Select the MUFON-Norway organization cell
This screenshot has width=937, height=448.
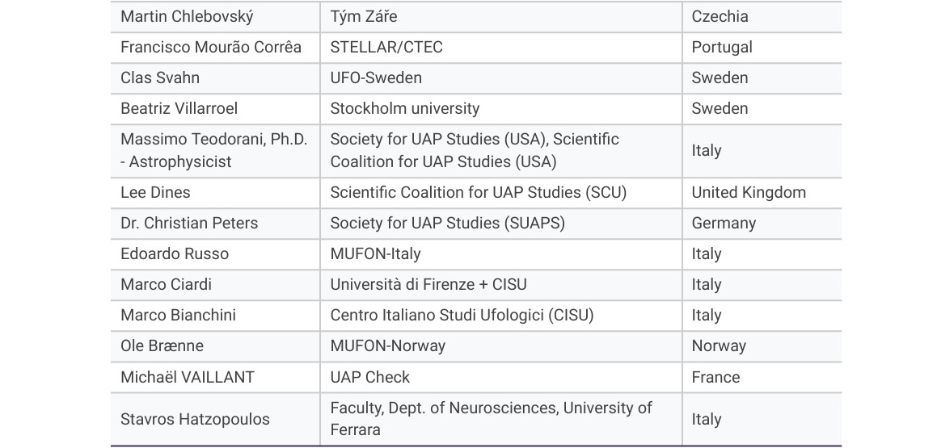click(x=387, y=345)
